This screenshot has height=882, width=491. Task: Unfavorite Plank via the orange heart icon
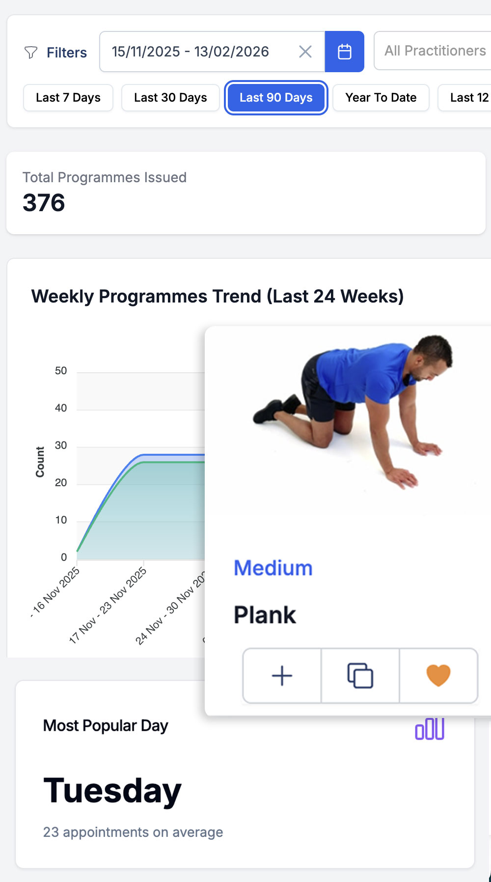point(439,675)
